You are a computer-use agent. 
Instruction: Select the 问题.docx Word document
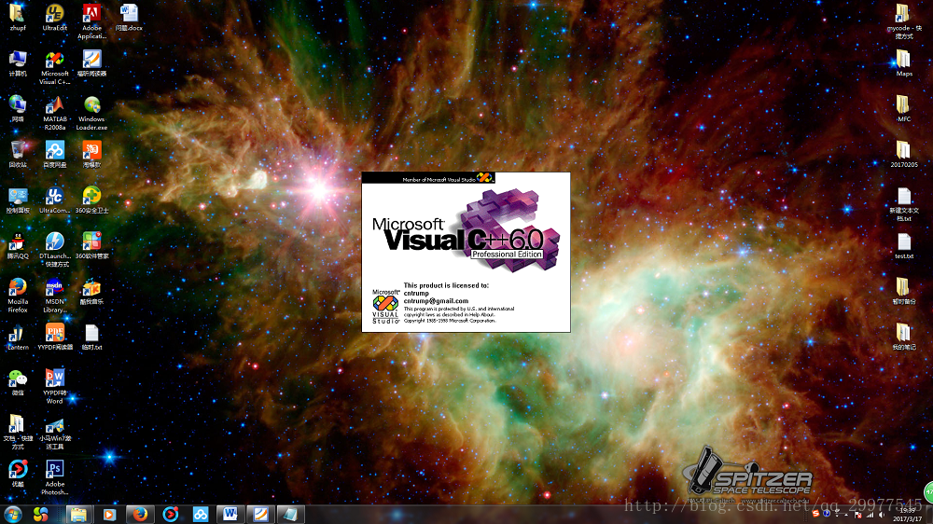pos(129,17)
